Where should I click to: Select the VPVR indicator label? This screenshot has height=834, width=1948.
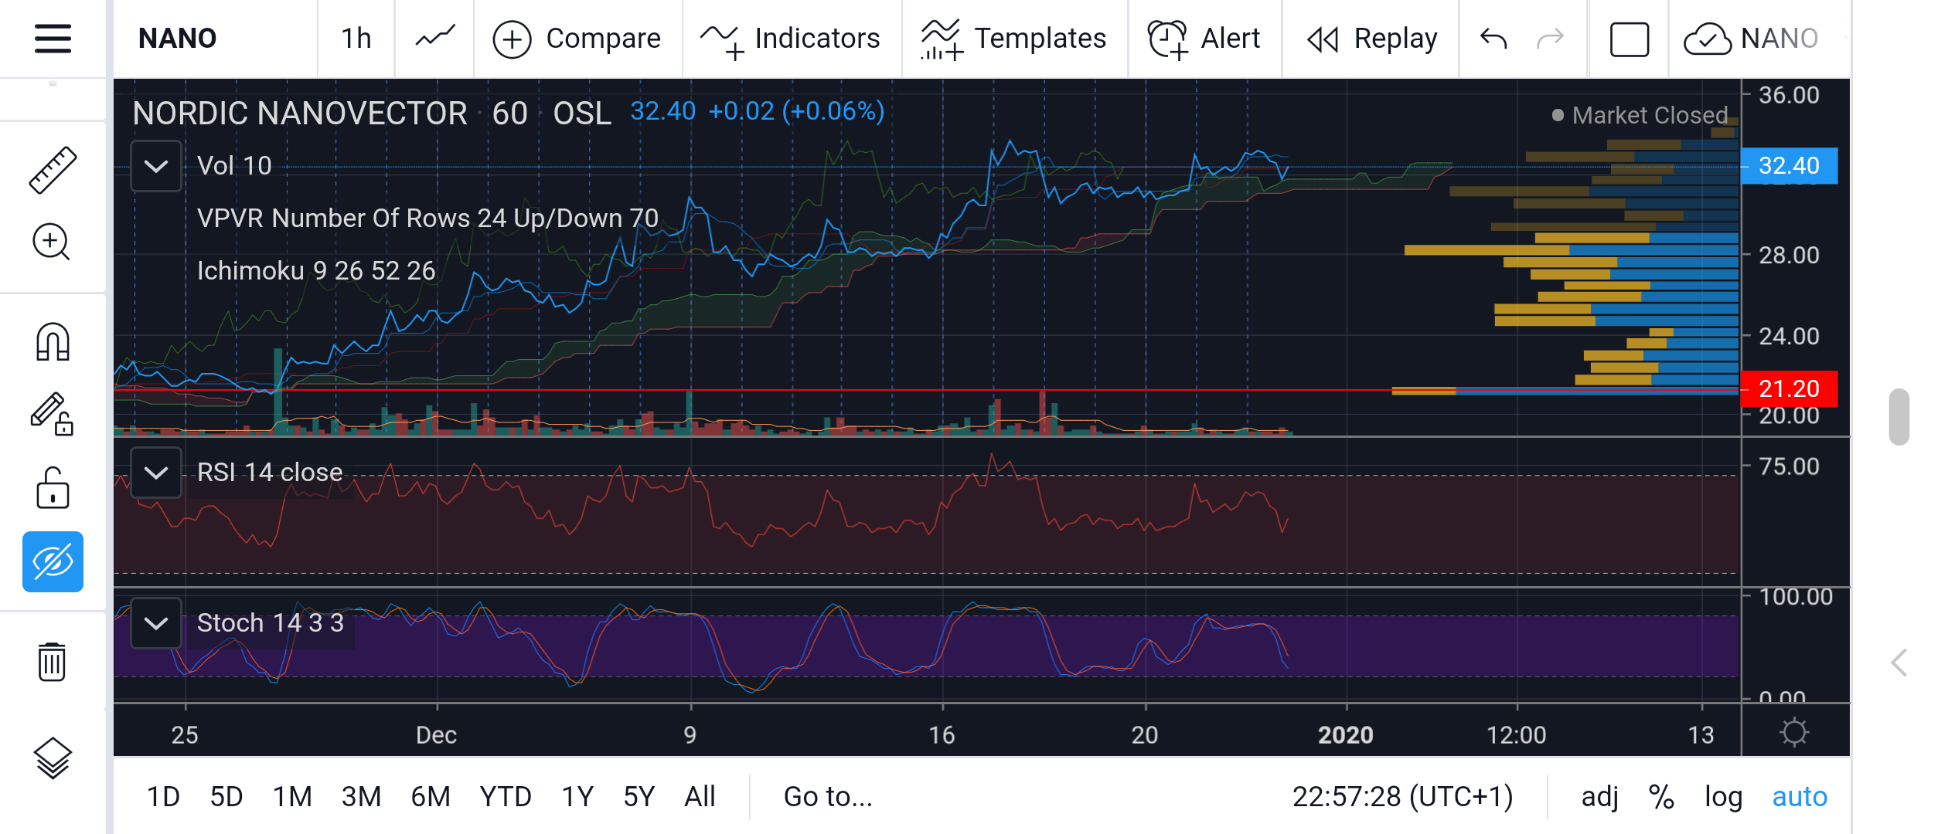(x=427, y=219)
